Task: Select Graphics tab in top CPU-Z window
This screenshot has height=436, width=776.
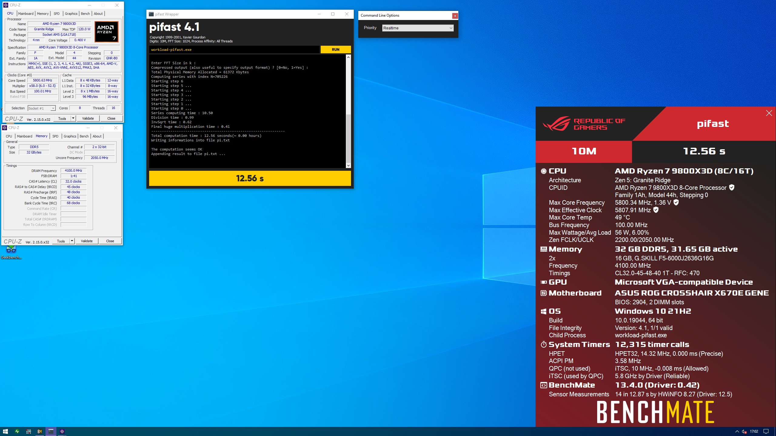Action: (x=71, y=14)
